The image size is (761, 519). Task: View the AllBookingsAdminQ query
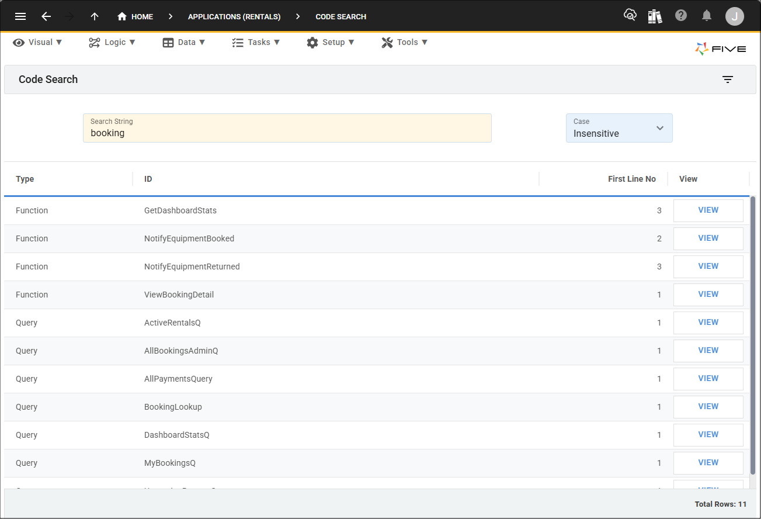(x=708, y=351)
